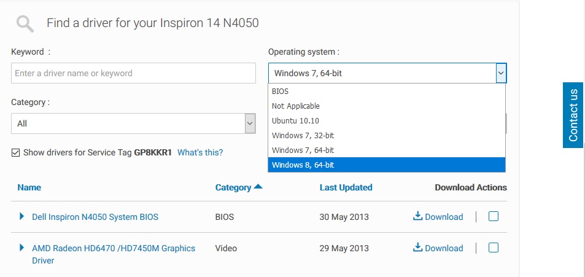Select Windows 8, 64-bit option

(387, 165)
